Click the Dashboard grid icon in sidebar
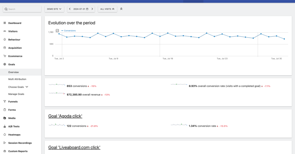The height and width of the screenshot is (154, 295). click(5, 23)
